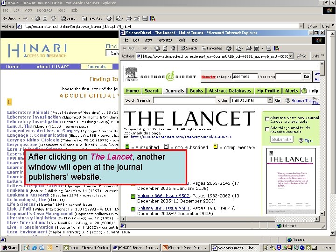Click the Tips question mark icon near Submit
336x252 pixels.
[301, 140]
